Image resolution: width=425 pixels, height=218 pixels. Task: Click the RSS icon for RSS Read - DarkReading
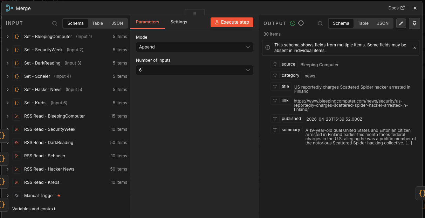[x=16, y=143]
